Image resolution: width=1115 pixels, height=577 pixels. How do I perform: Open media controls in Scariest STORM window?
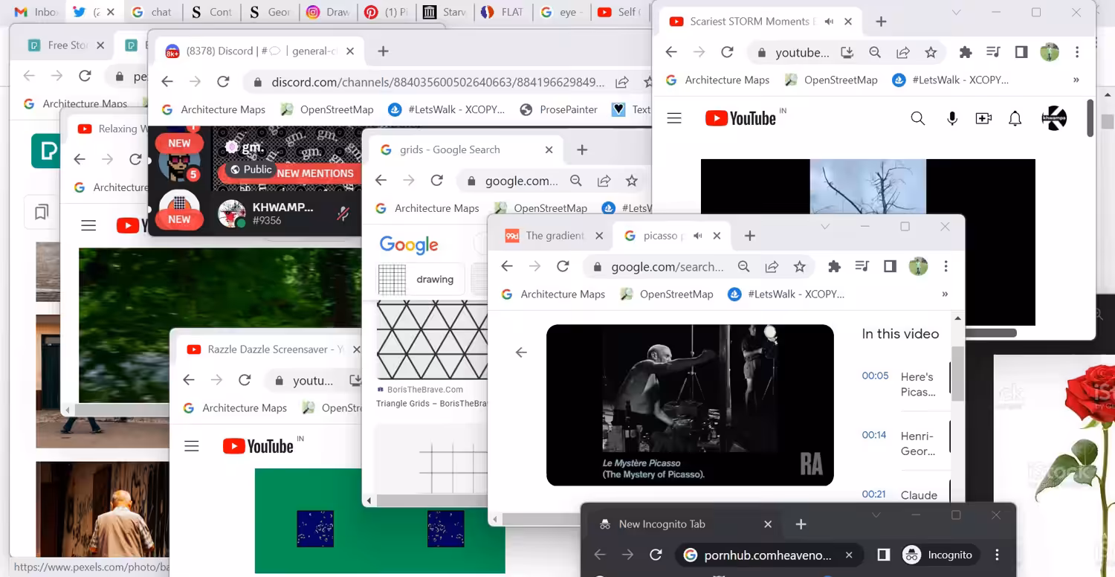click(x=993, y=52)
